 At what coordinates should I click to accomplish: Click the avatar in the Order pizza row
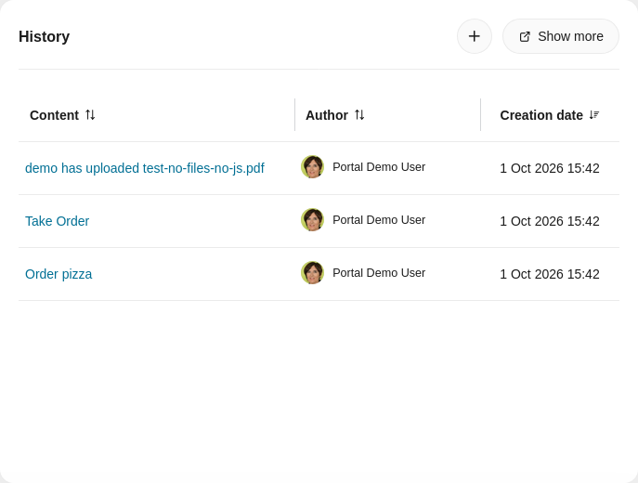312,273
